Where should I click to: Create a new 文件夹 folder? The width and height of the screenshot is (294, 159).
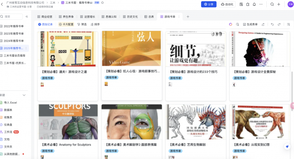point(8,147)
